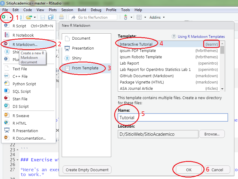Select Shiny type in dialog sidebar

[86, 58]
